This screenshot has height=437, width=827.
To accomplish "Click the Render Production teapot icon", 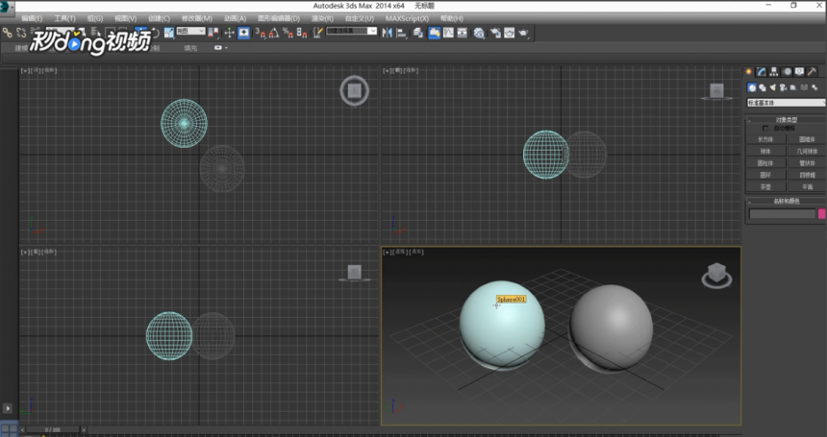I will [x=524, y=33].
